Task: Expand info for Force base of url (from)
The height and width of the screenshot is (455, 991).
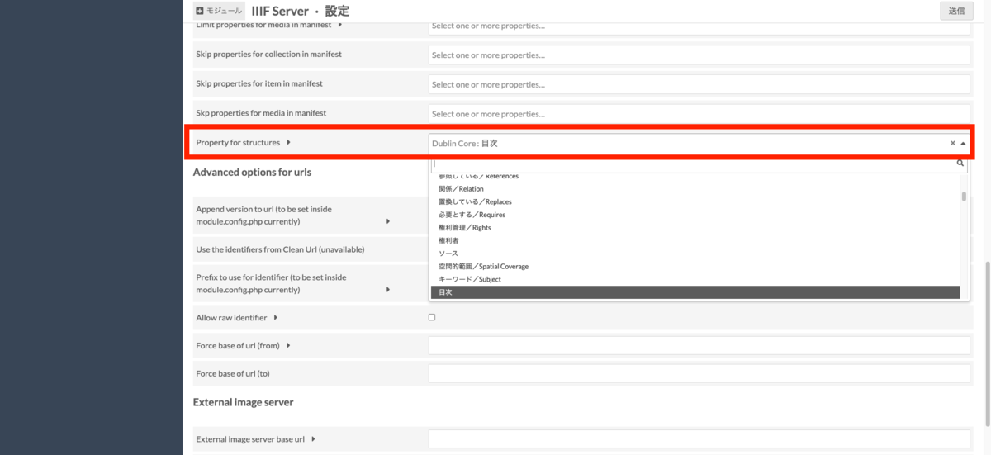Action: (x=288, y=345)
